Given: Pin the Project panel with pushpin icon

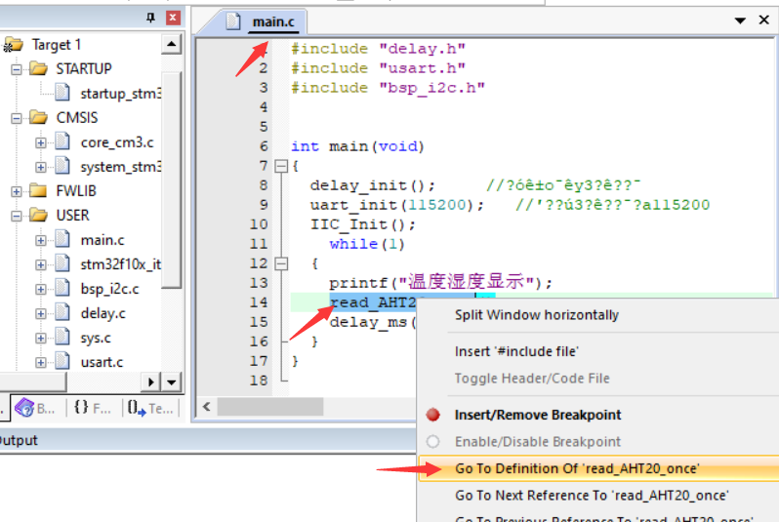Looking at the screenshot, I should [x=150, y=18].
